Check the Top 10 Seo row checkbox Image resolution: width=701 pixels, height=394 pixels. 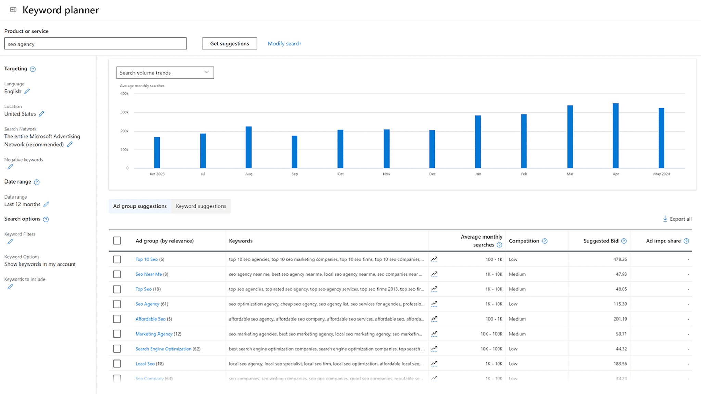coord(117,259)
